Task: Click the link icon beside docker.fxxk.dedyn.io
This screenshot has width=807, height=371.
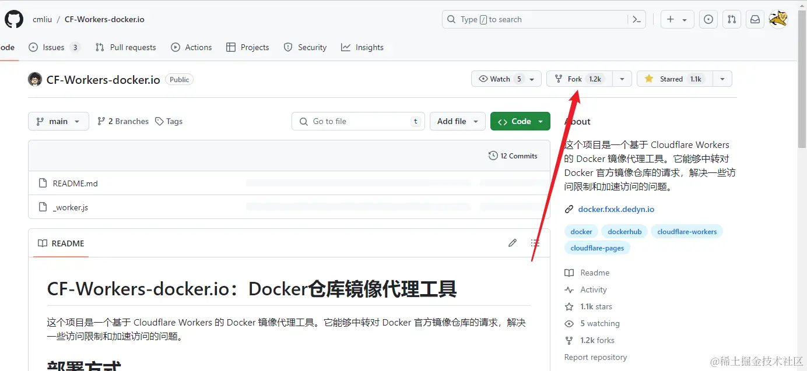Action: (x=569, y=209)
